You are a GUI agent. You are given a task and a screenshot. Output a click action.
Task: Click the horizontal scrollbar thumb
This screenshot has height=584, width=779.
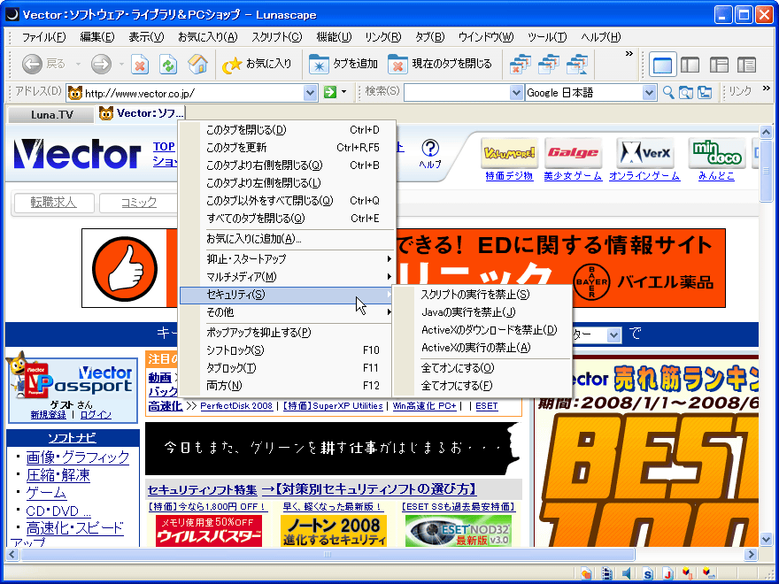327,554
